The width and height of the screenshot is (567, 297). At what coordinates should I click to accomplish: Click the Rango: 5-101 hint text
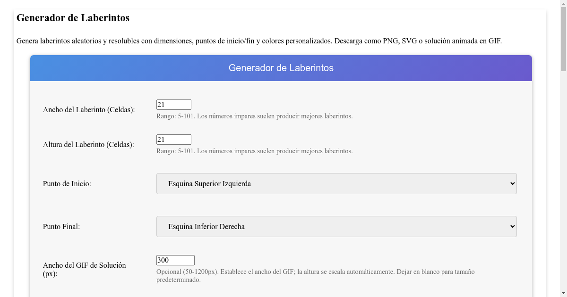(x=254, y=116)
